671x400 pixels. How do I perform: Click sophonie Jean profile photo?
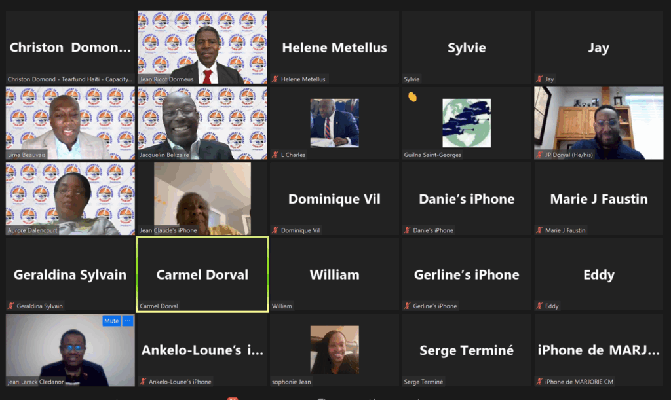[x=335, y=350]
